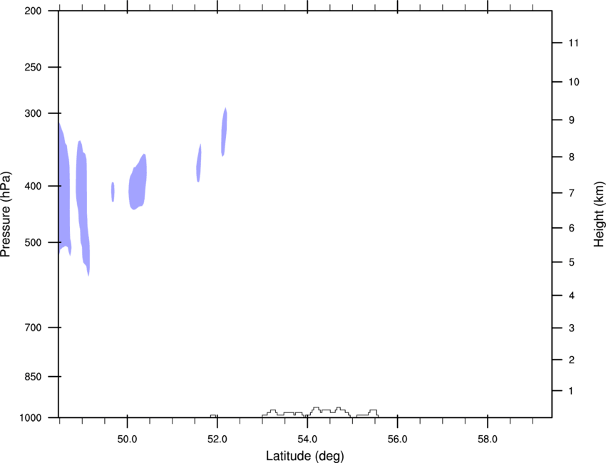
Task: Click the 'Latitude (deg)' axis title
Action: pyautogui.click(x=304, y=456)
